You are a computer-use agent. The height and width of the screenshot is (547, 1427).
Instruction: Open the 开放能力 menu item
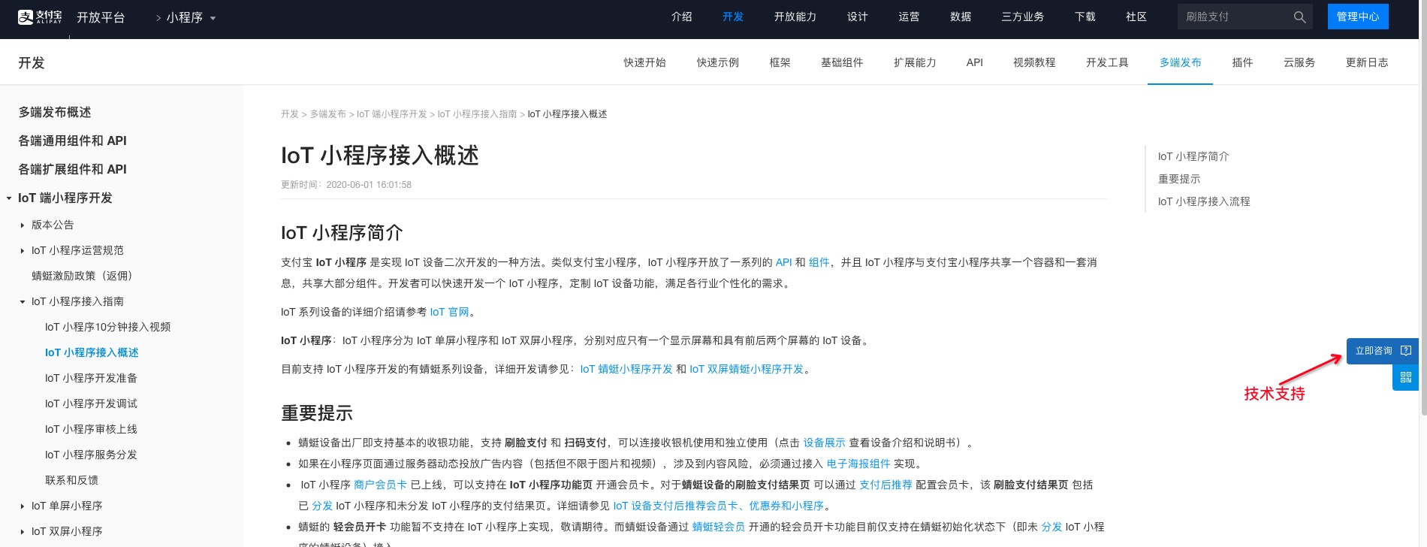point(795,17)
